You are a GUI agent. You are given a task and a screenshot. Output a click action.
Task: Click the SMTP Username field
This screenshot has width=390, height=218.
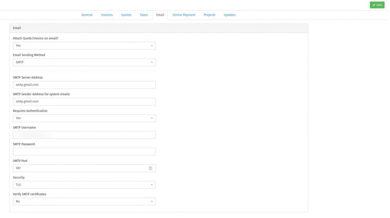click(x=84, y=135)
